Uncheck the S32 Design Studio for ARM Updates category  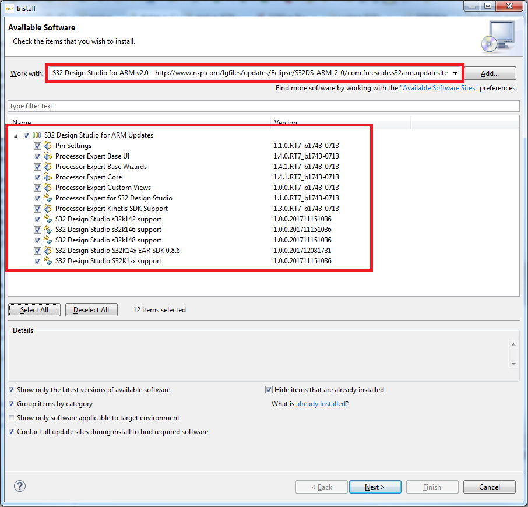coord(26,135)
